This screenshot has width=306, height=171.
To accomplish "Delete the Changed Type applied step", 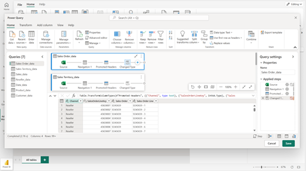I will (x=263, y=98).
